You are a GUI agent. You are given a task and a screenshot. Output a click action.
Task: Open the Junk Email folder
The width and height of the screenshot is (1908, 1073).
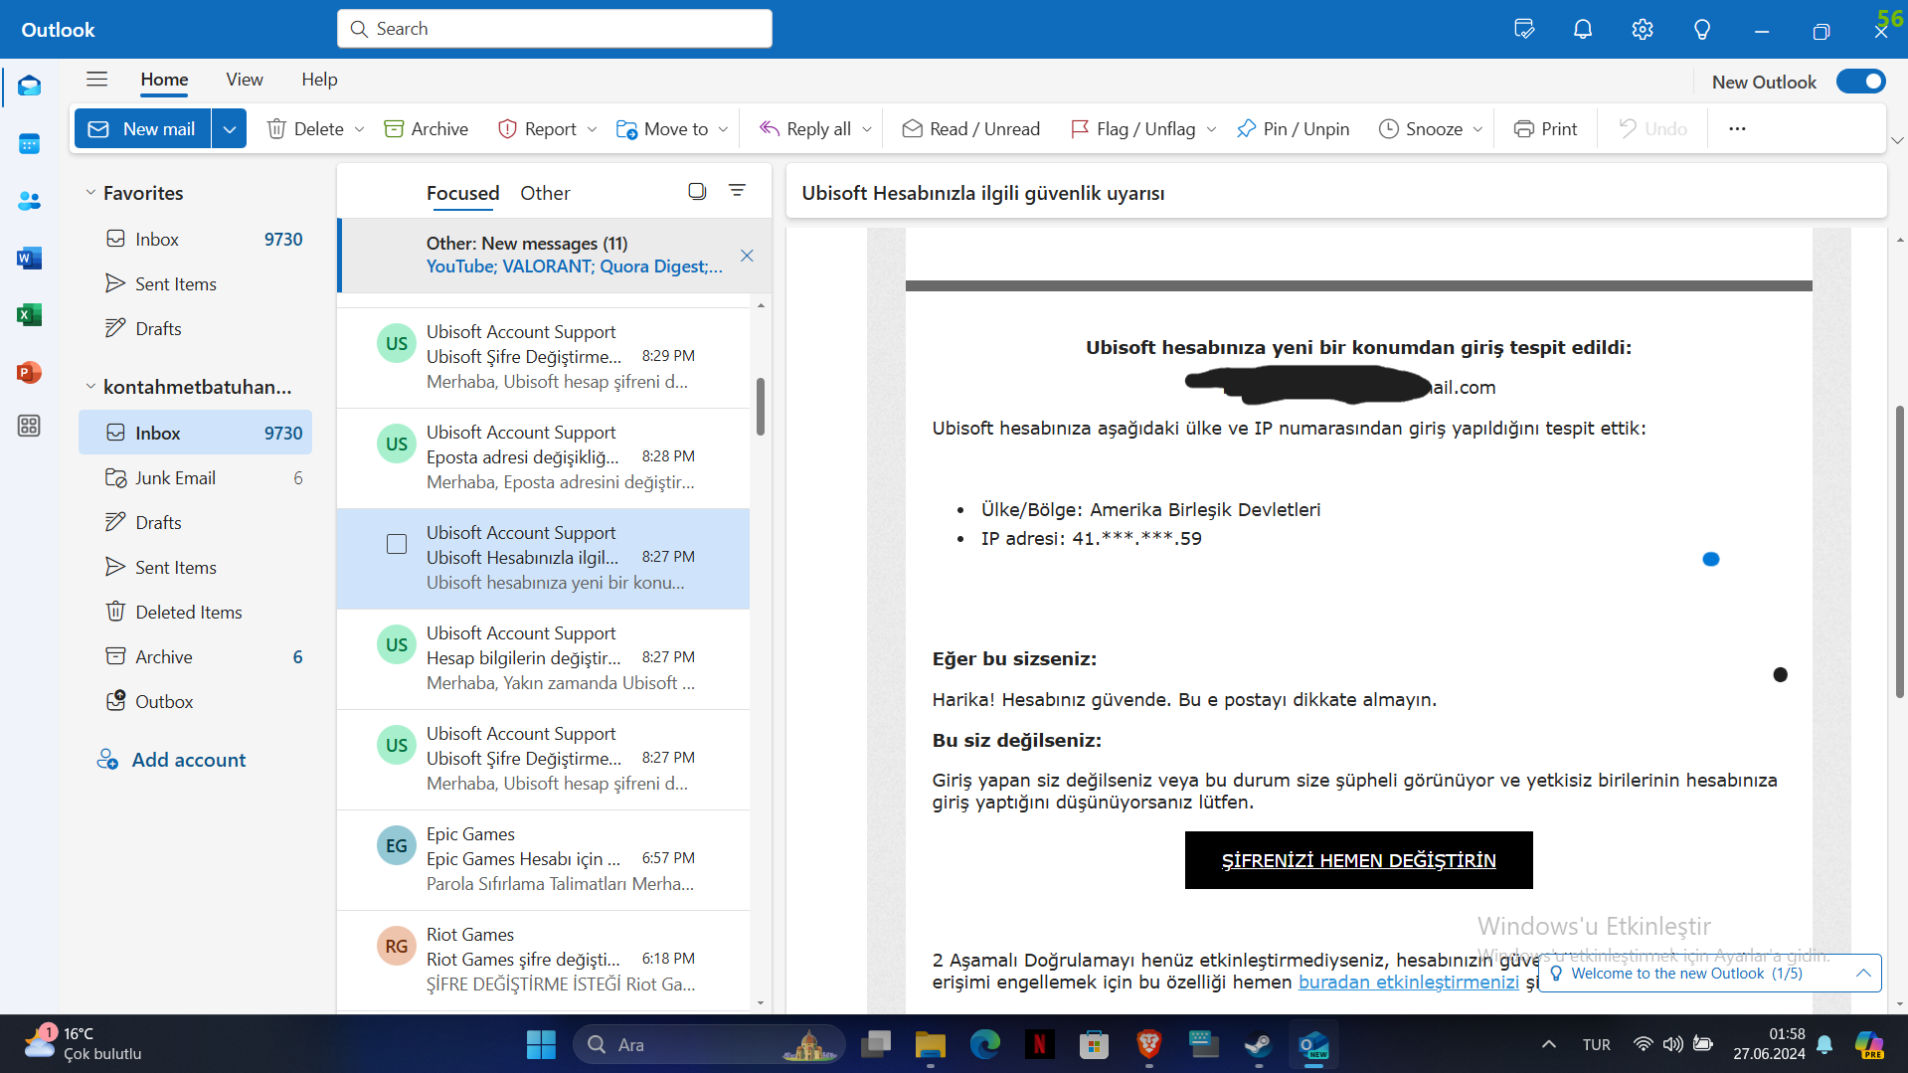tap(195, 478)
